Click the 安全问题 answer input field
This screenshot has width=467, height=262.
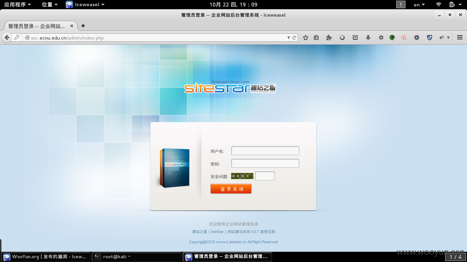click(265, 176)
